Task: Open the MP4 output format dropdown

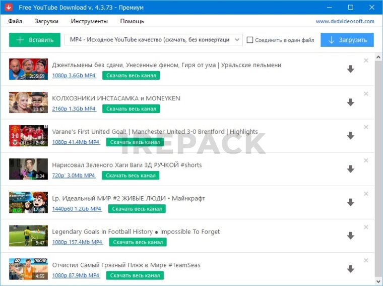Action: click(x=153, y=40)
